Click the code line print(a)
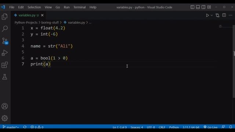This screenshot has height=132, width=235. 41,64
